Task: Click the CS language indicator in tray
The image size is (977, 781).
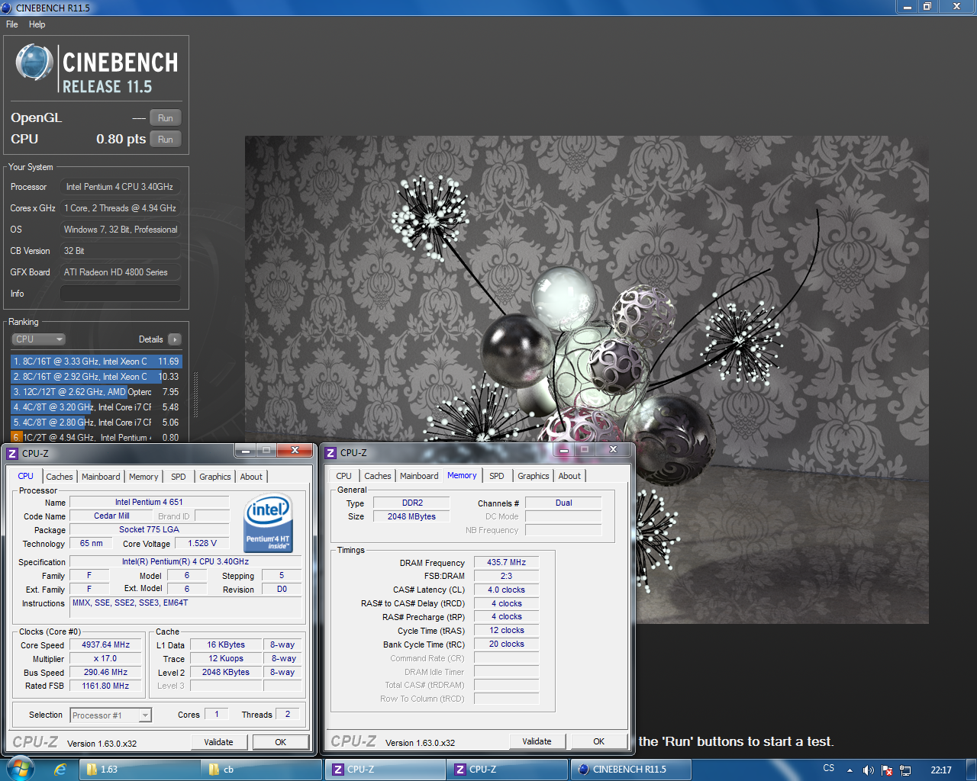Action: coord(829,769)
